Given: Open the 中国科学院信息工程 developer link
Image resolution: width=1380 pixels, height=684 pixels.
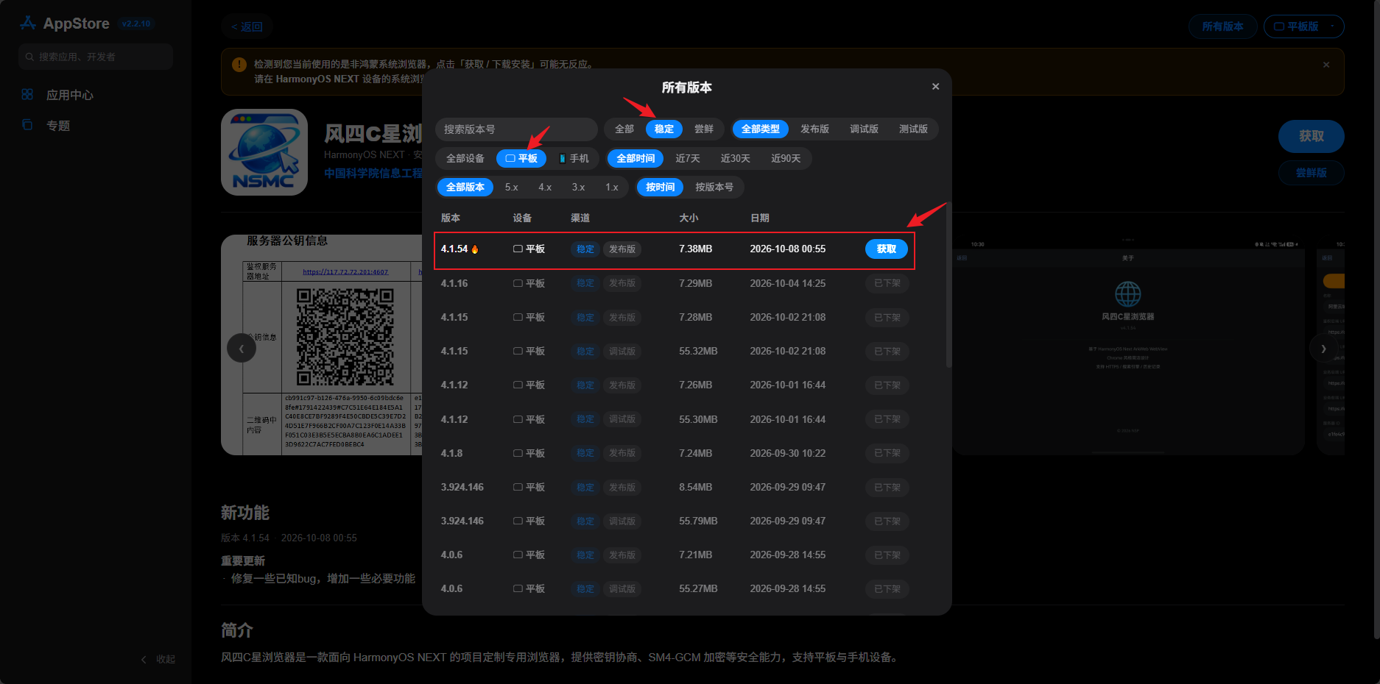Looking at the screenshot, I should point(373,173).
